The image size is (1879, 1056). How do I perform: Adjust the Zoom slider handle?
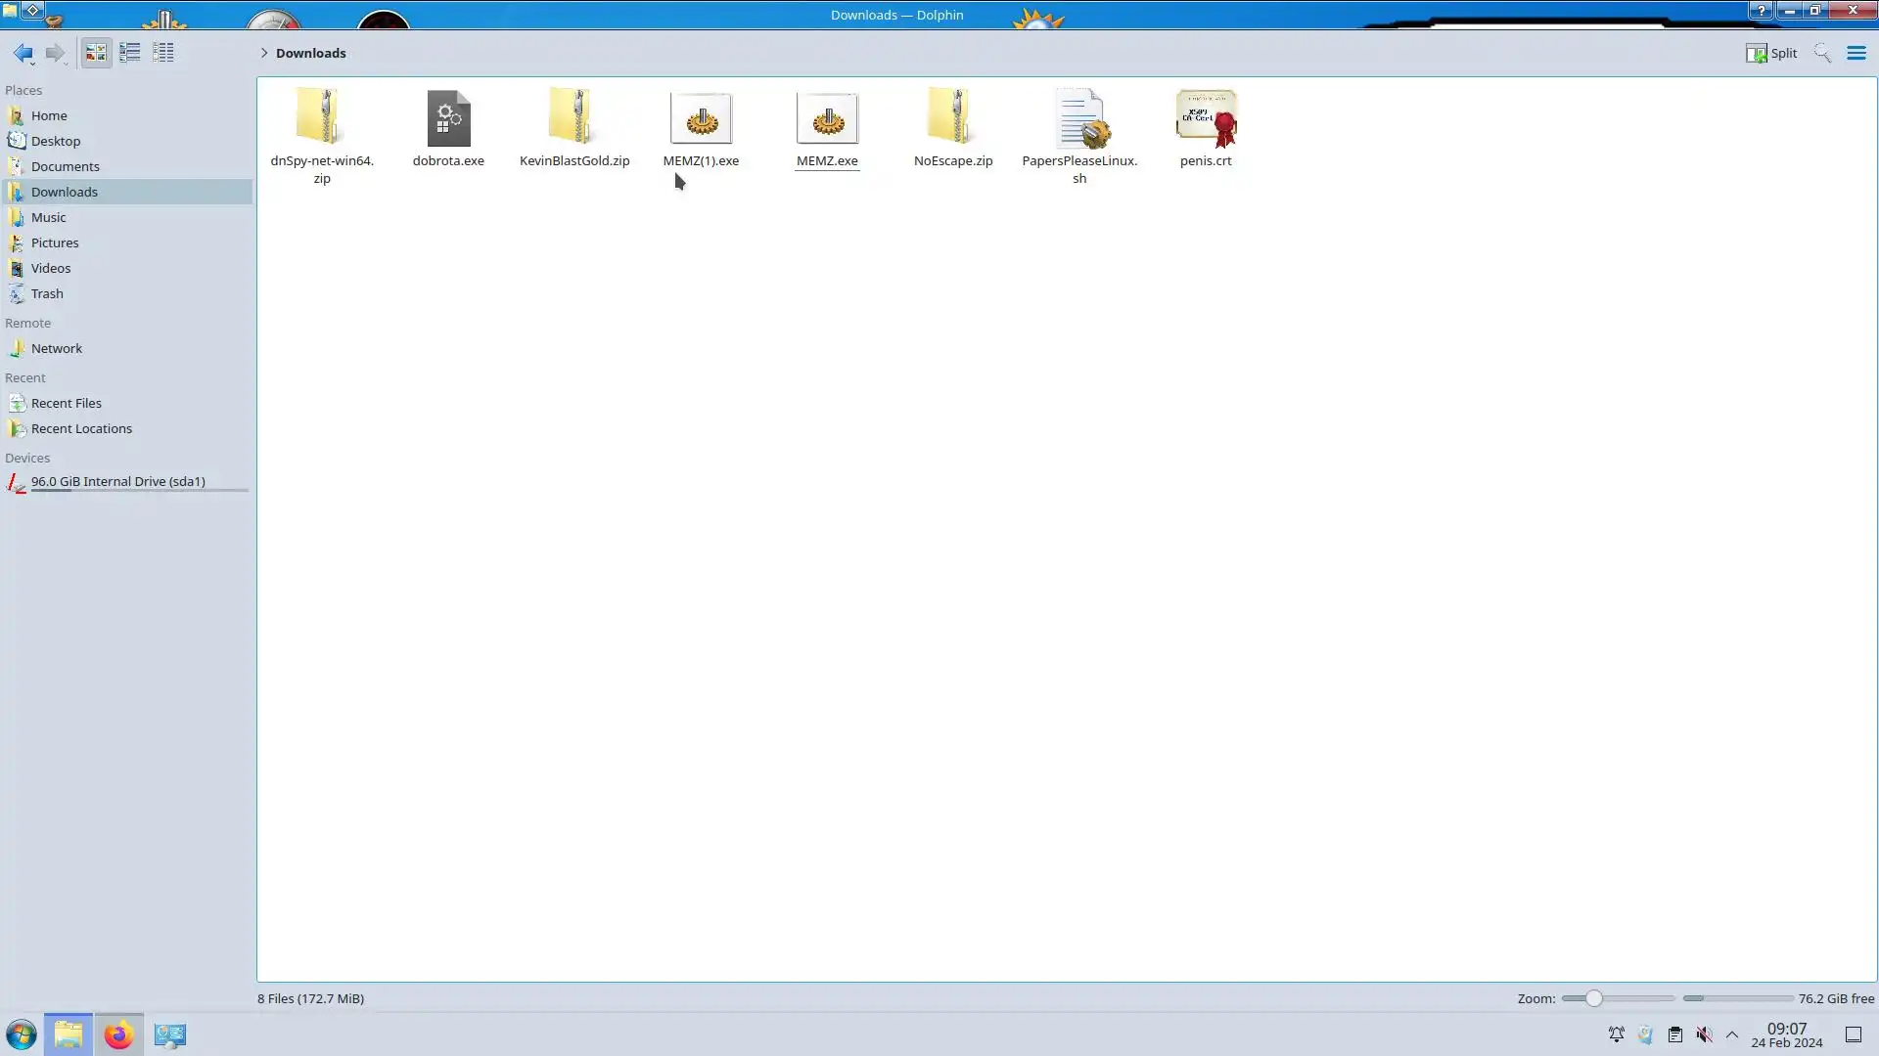click(x=1594, y=998)
